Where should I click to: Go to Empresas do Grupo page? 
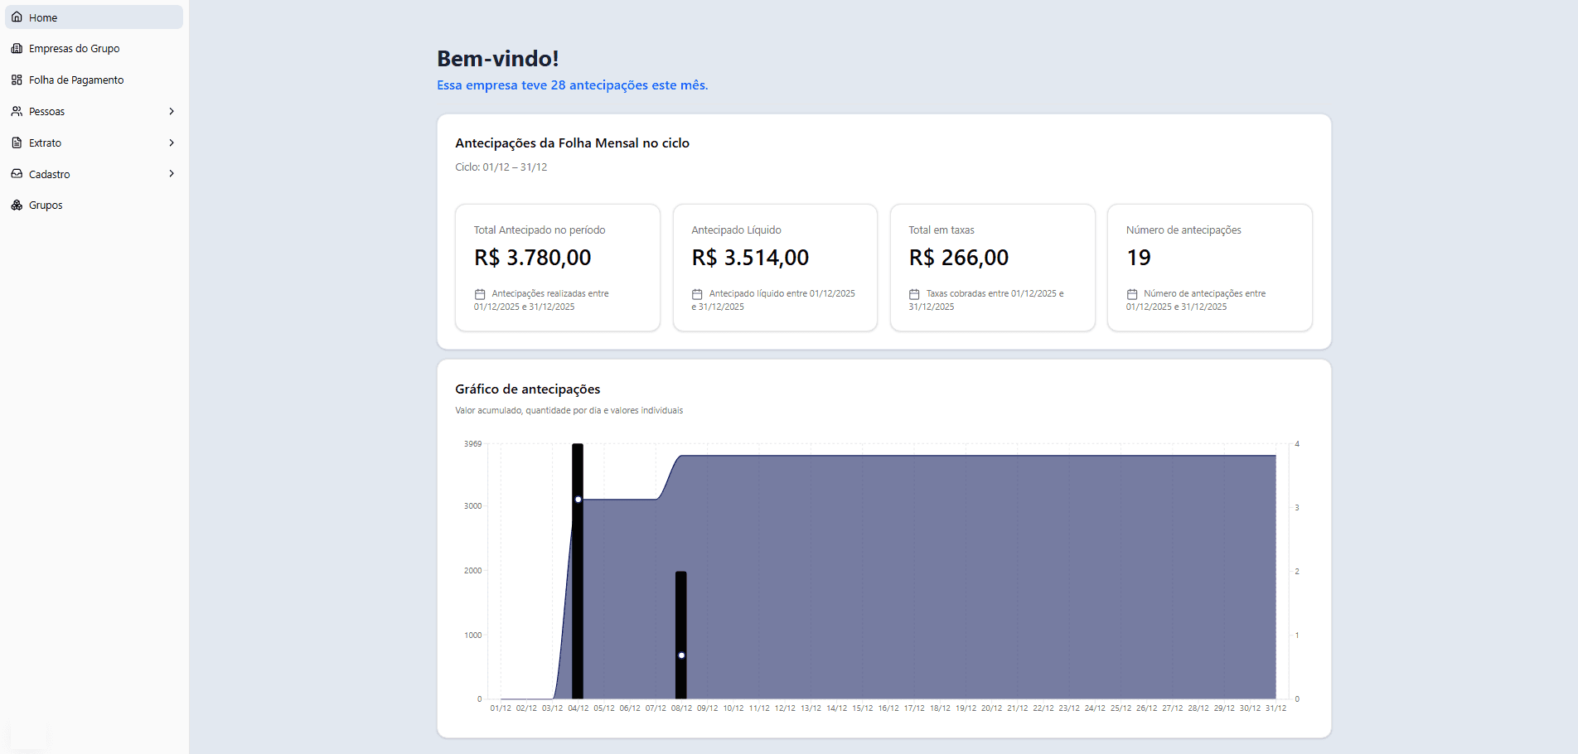74,49
